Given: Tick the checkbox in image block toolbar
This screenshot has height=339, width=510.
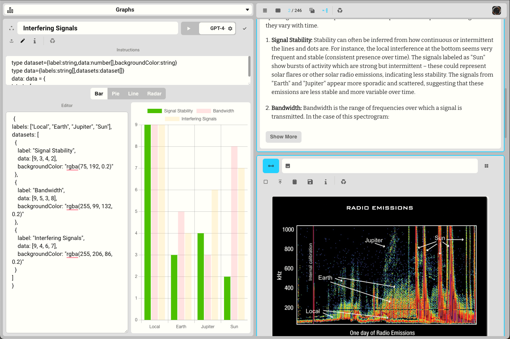Looking at the screenshot, I should [x=266, y=182].
